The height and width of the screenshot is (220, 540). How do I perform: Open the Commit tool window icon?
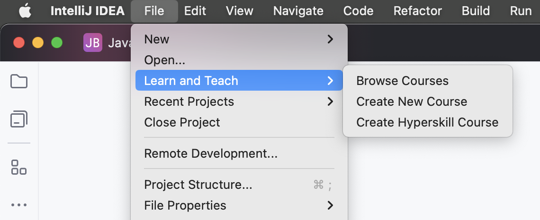(x=19, y=119)
